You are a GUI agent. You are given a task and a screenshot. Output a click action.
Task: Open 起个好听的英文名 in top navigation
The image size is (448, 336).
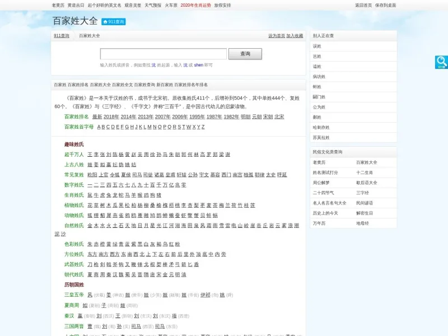tap(104, 5)
